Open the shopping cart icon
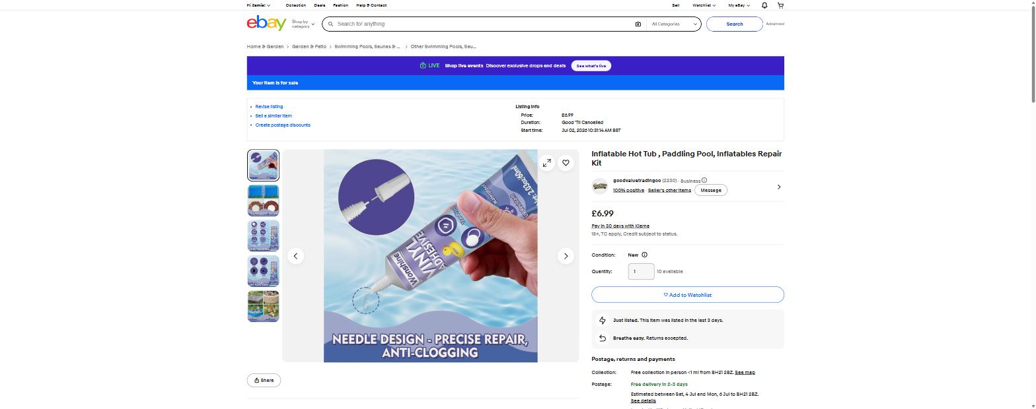The width and height of the screenshot is (1036, 409). pyautogui.click(x=780, y=5)
